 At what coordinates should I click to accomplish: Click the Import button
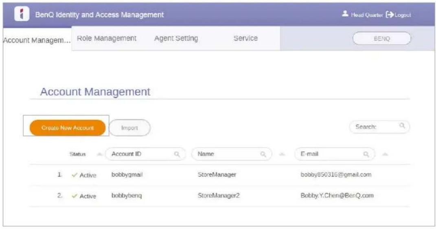coord(129,128)
